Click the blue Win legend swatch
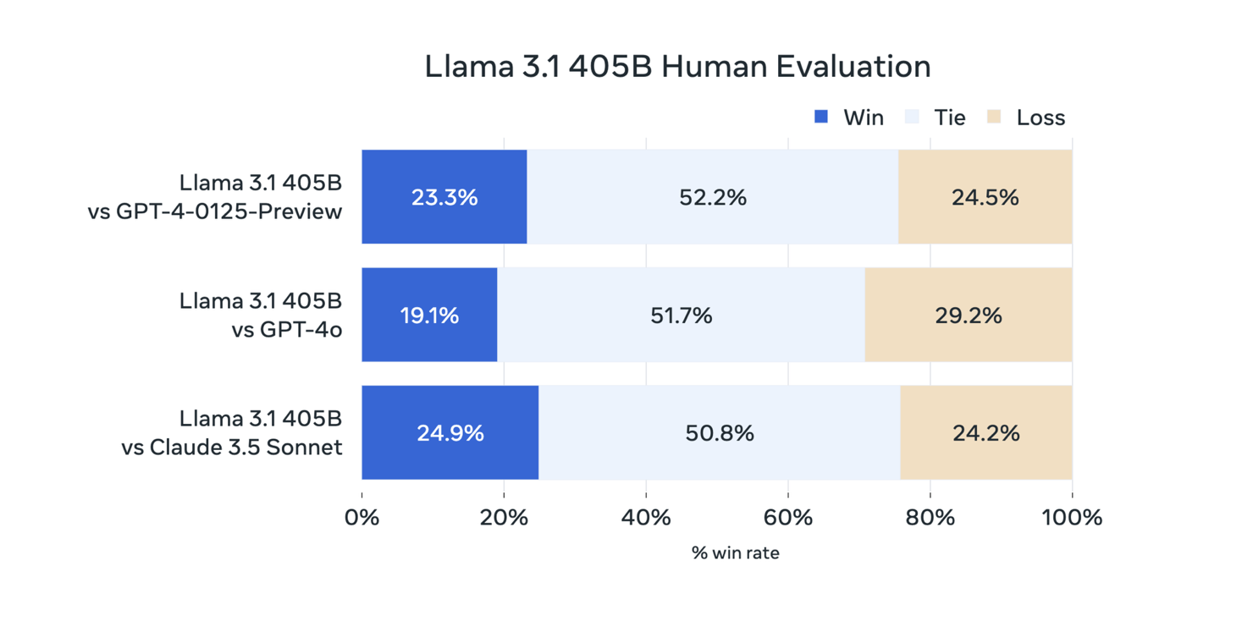This screenshot has height=626, width=1253. pyautogui.click(x=820, y=117)
